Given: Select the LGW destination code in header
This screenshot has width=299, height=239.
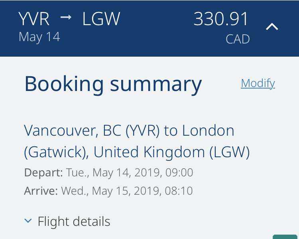Looking at the screenshot, I should (101, 19).
